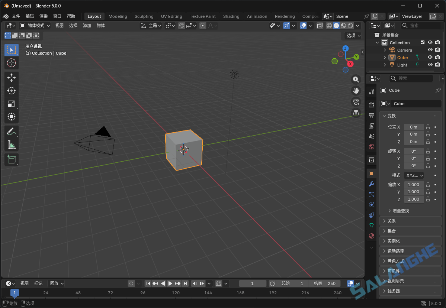446x308 pixels.
Task: Open the 物体模式 mode dropdown
Action: click(35, 25)
